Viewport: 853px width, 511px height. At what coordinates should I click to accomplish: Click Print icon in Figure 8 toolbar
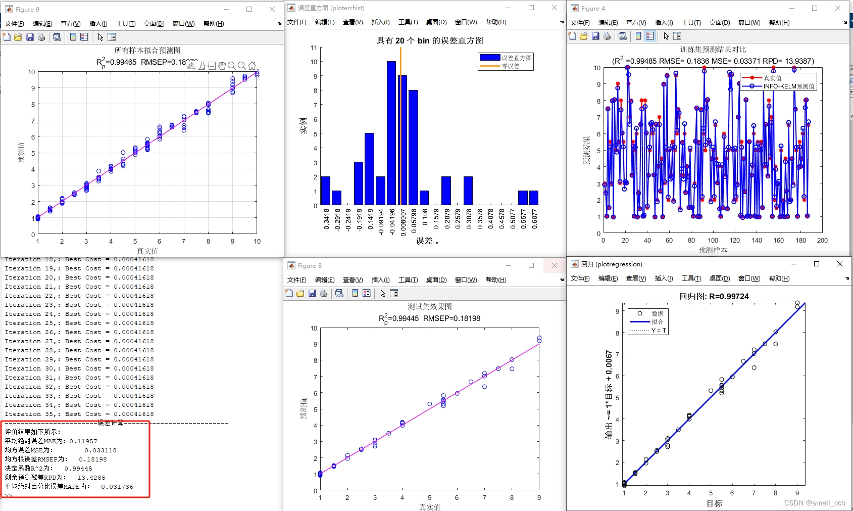click(324, 293)
